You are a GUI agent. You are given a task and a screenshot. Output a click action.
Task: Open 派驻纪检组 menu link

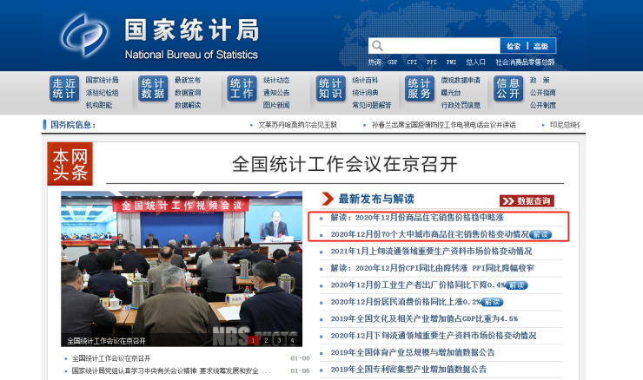[x=103, y=93]
